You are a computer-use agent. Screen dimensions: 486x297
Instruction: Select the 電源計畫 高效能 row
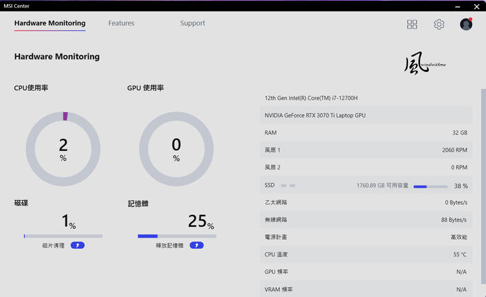(367, 237)
